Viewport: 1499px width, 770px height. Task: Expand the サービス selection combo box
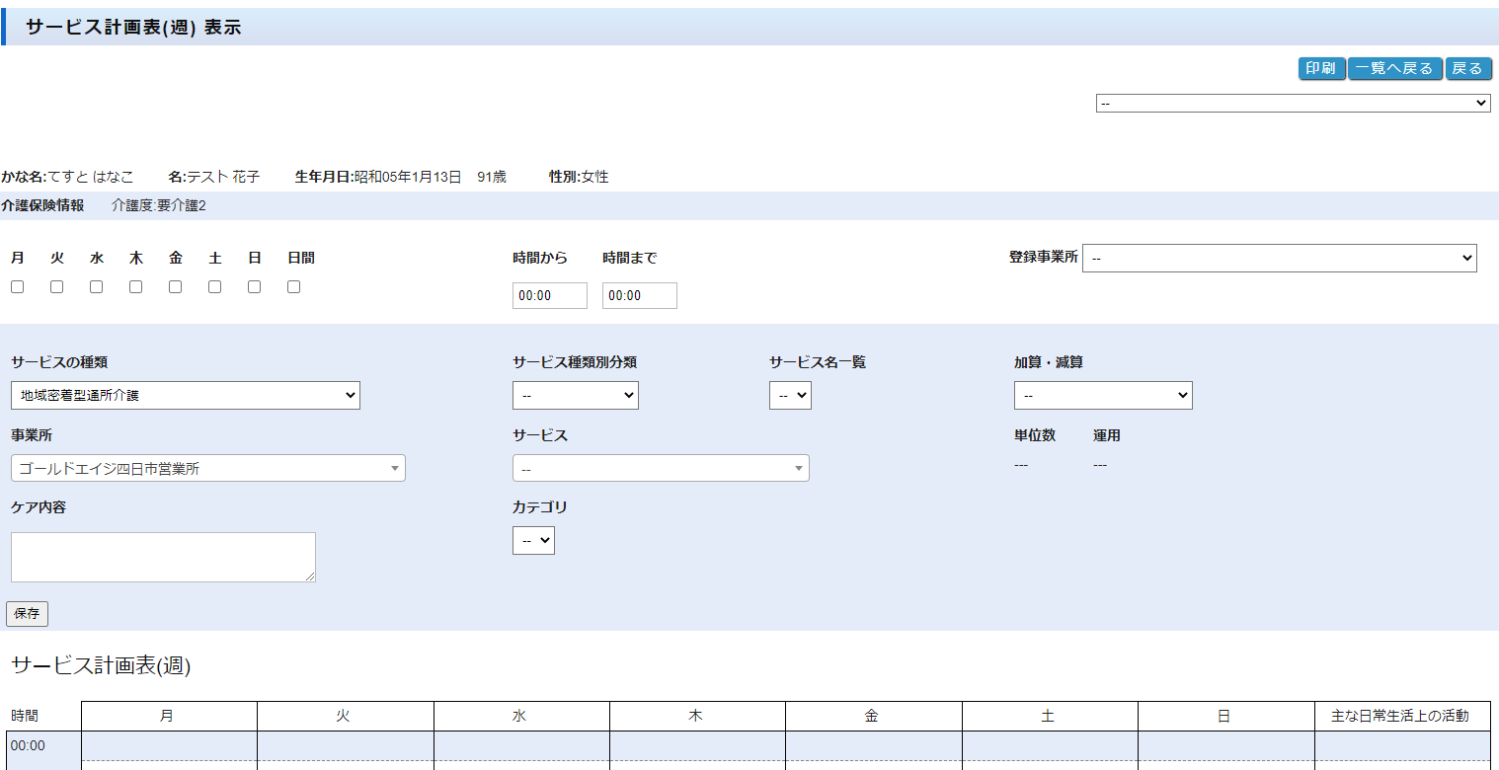[x=660, y=469]
